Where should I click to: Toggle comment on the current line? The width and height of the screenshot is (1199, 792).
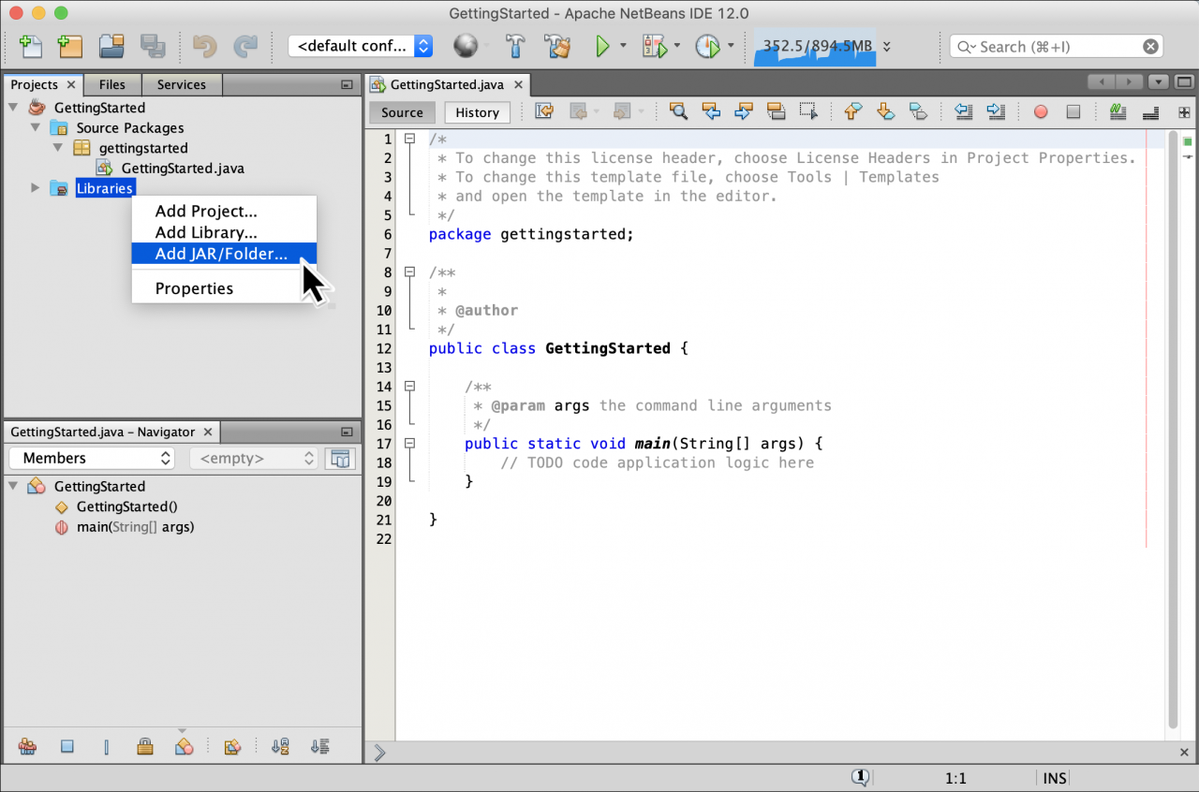(1118, 111)
